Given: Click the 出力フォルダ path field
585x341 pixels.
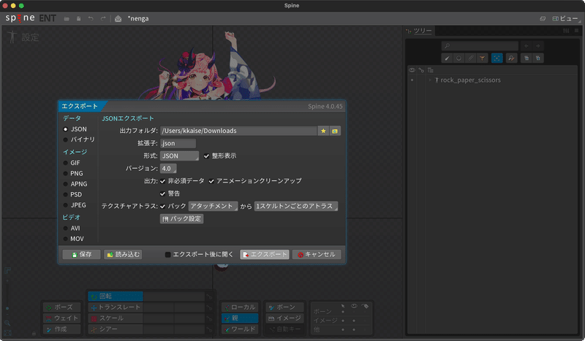Looking at the screenshot, I should [238, 131].
